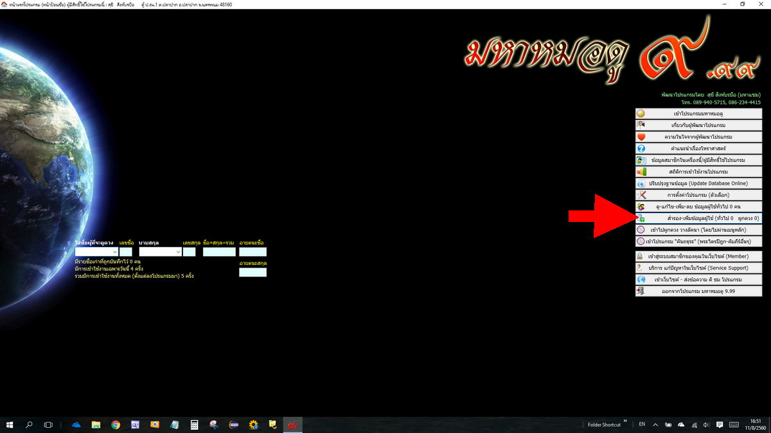Open Calculator from taskbar

tap(194, 425)
